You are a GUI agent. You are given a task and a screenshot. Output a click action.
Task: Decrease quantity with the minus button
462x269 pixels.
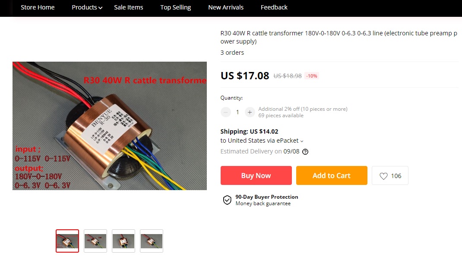pyautogui.click(x=226, y=112)
